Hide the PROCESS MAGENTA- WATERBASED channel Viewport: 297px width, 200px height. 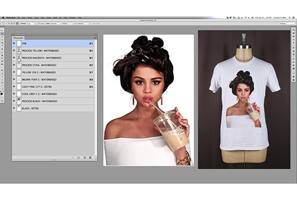coord(14,58)
